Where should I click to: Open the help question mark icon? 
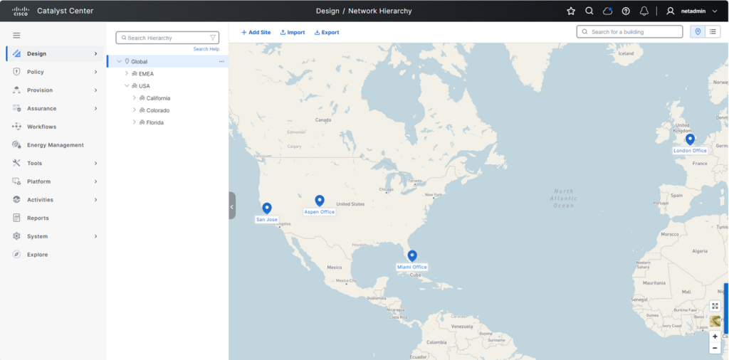click(626, 11)
